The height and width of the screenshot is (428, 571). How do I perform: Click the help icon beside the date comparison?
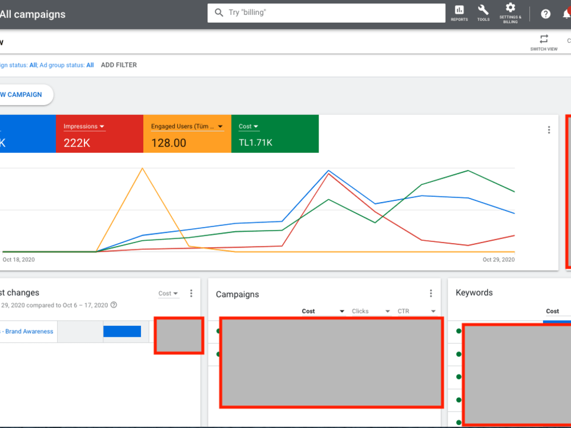tap(114, 305)
